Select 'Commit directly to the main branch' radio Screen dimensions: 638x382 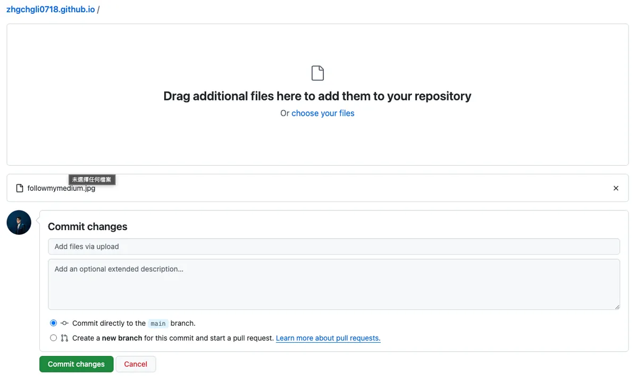[x=53, y=323]
